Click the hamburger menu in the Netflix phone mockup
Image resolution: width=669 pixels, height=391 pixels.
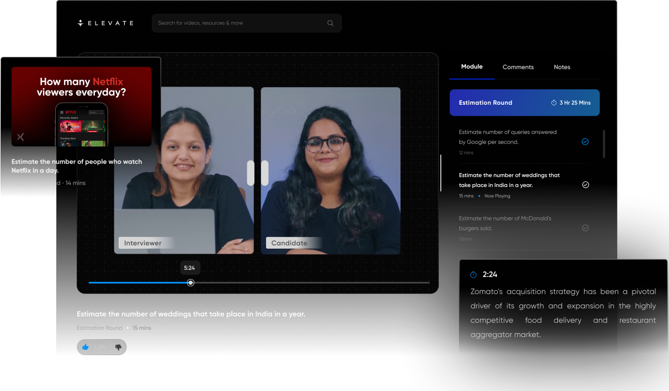62,112
